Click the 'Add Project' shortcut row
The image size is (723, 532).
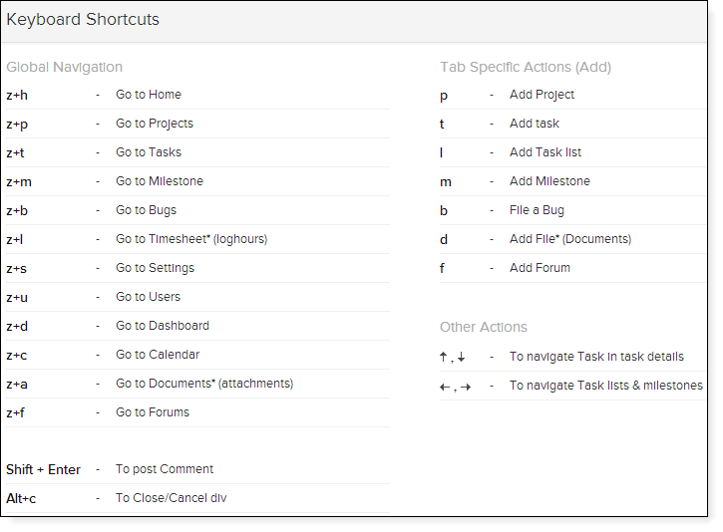542,95
